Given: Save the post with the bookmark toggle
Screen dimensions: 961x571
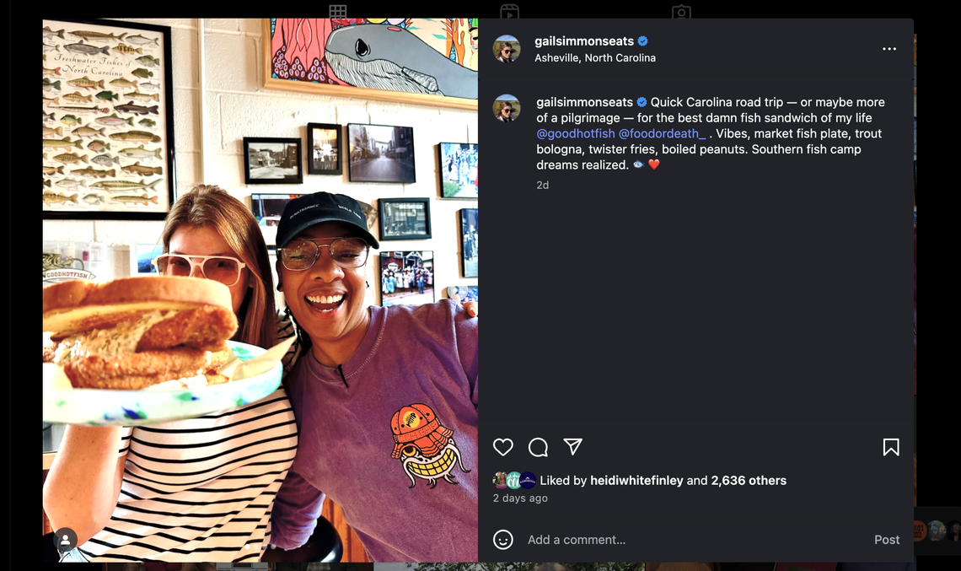Looking at the screenshot, I should 890,447.
